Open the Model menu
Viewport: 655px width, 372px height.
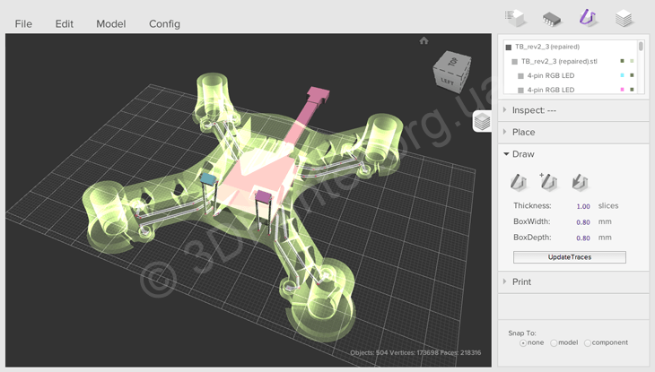point(111,24)
